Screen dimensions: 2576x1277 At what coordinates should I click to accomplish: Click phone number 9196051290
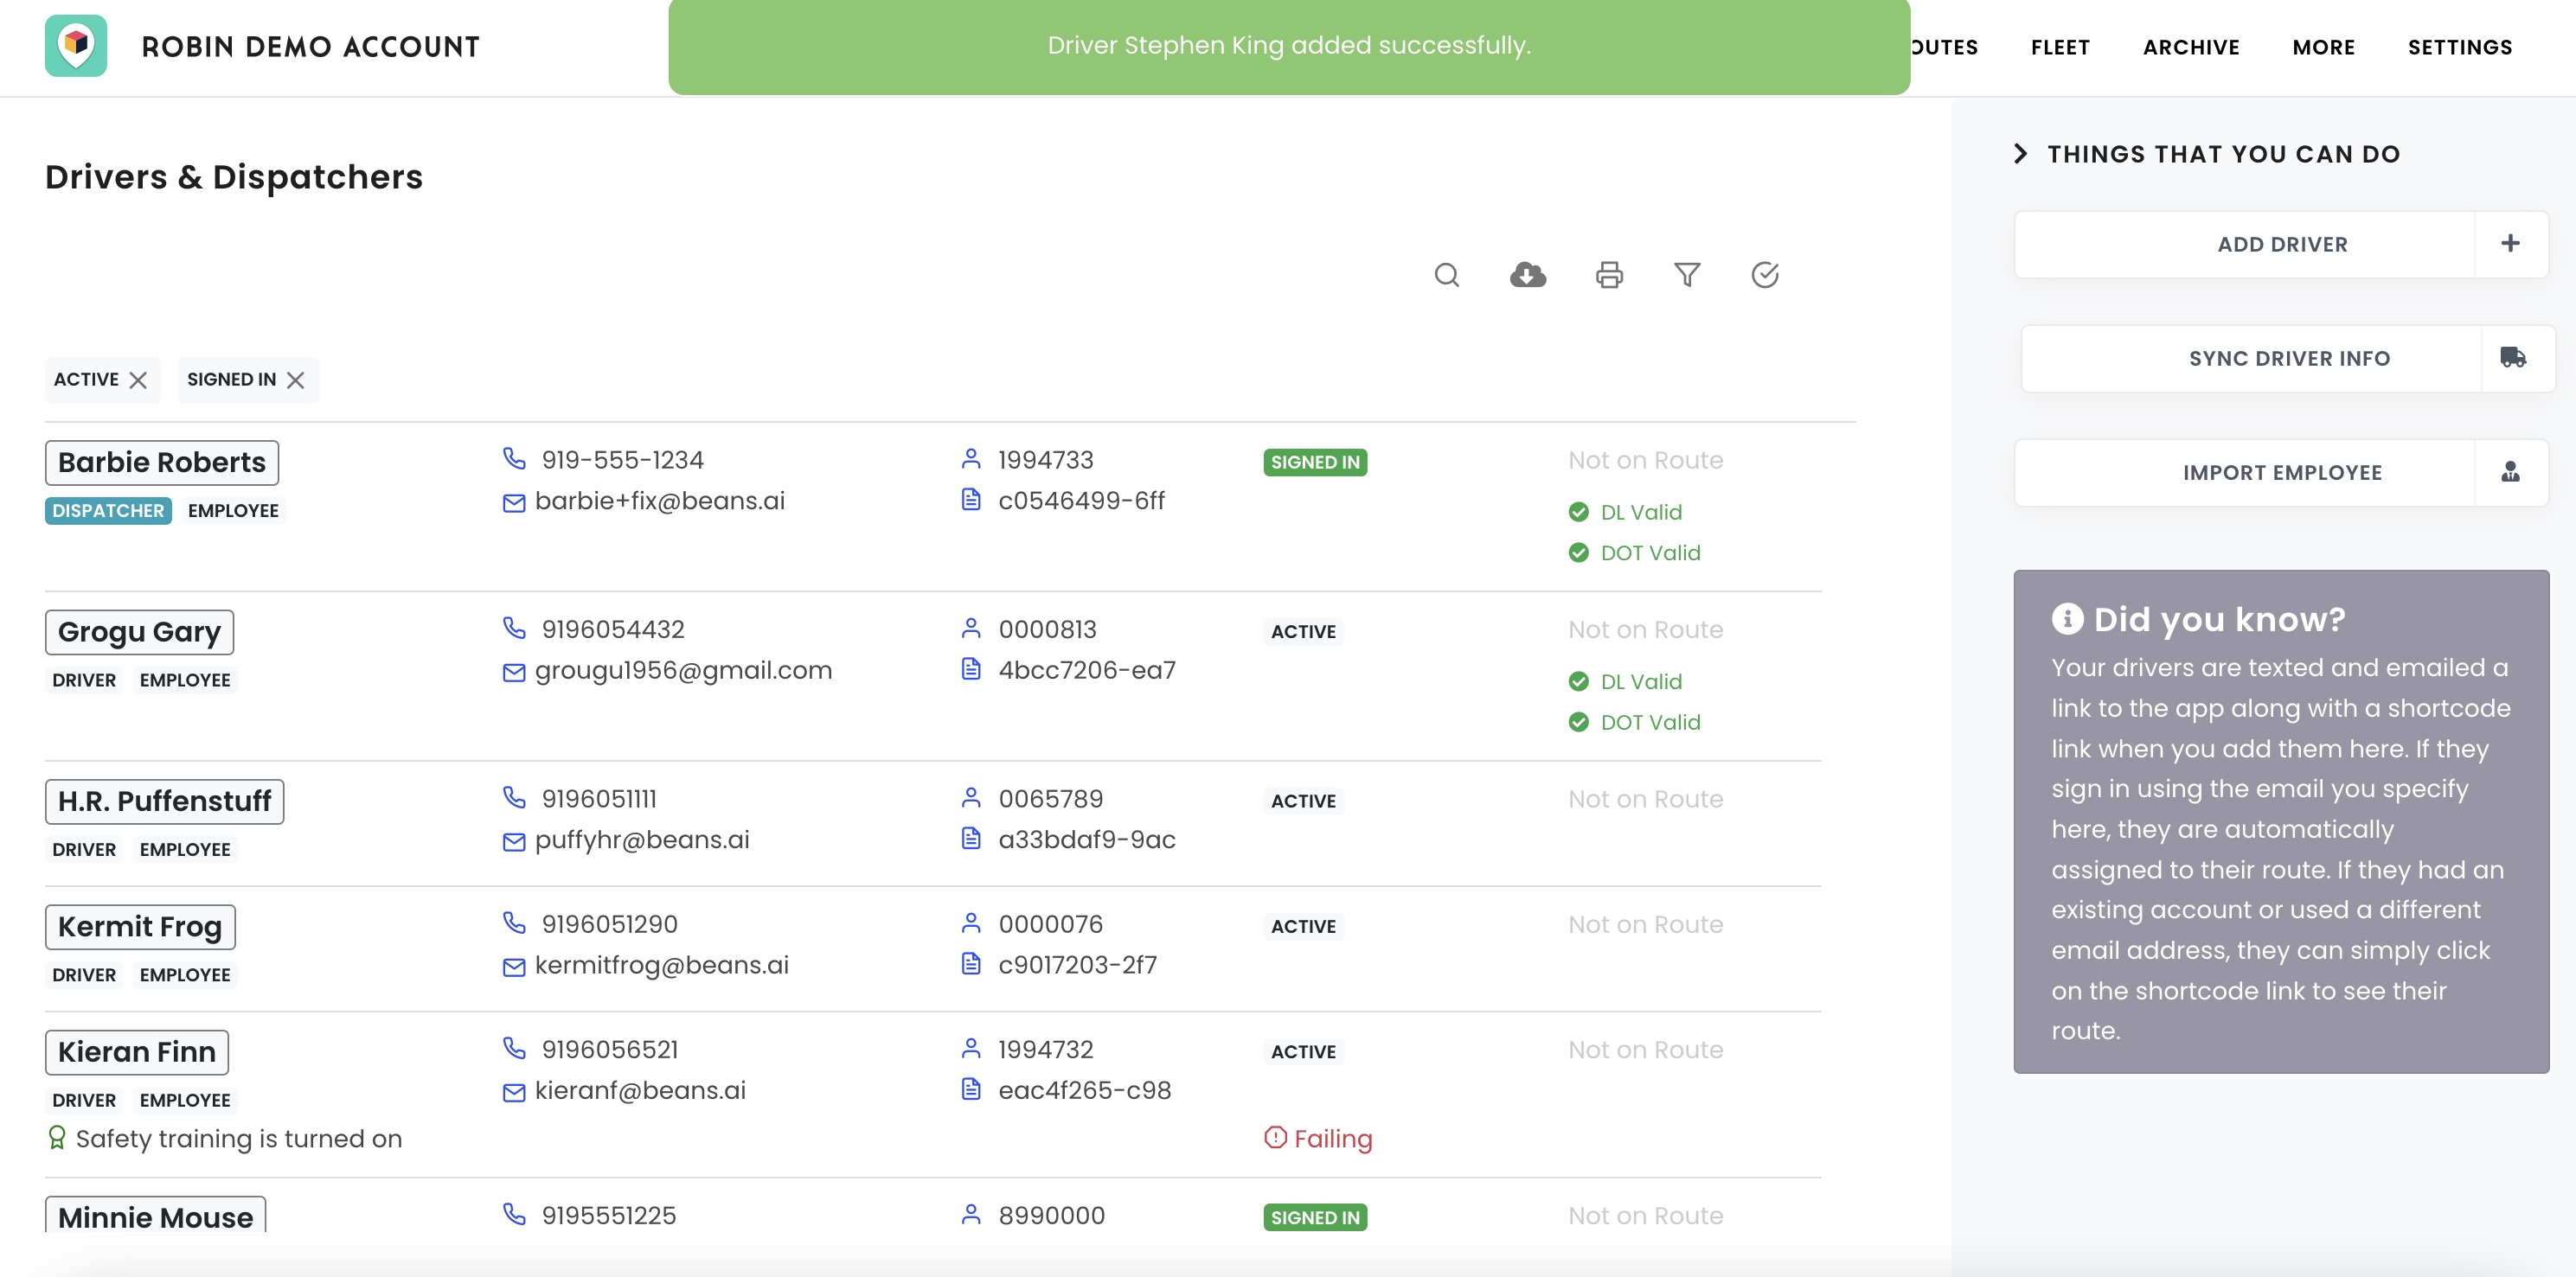coord(610,924)
